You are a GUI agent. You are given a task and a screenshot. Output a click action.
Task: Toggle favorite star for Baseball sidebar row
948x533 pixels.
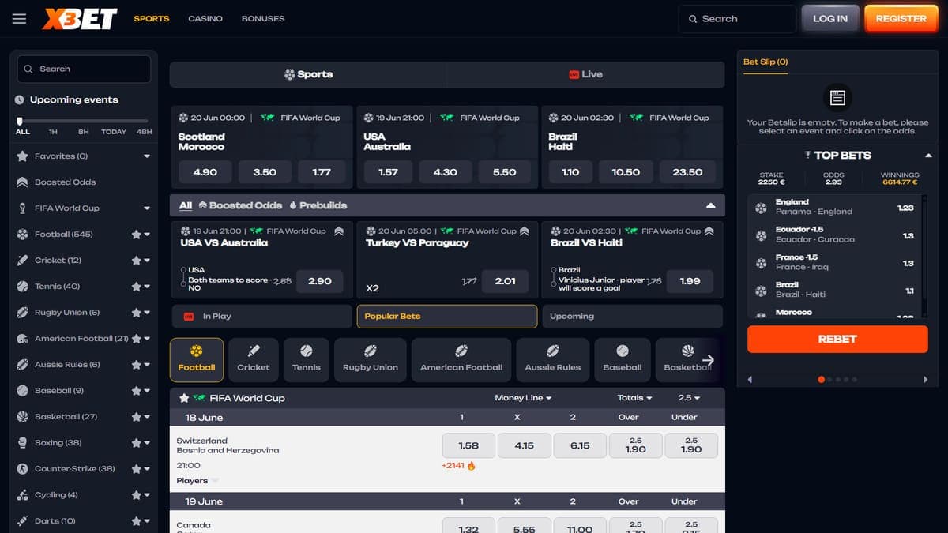(136, 391)
